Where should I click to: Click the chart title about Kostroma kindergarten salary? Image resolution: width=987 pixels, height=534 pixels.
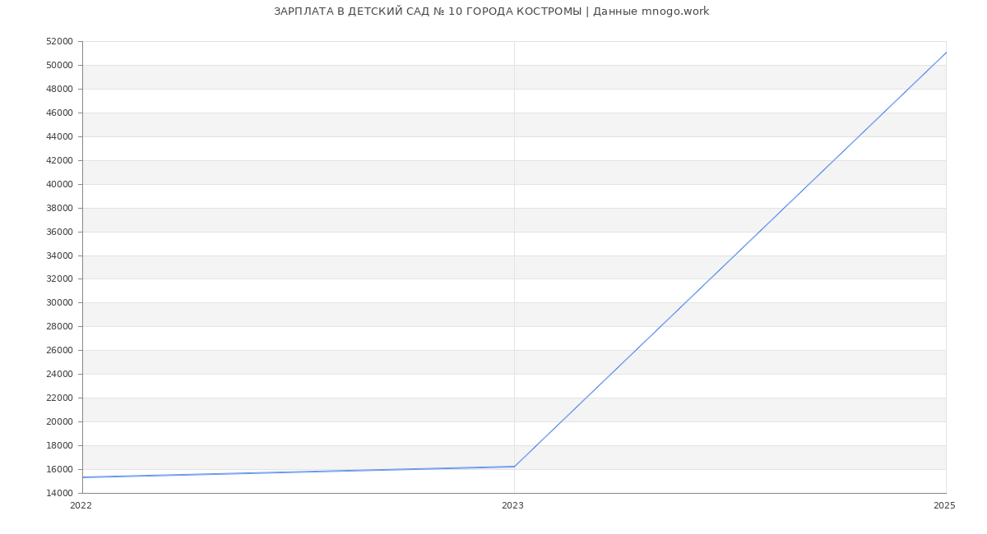point(491,12)
